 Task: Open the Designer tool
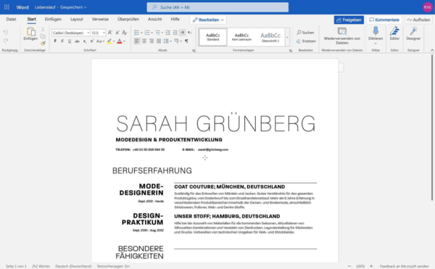(413, 33)
